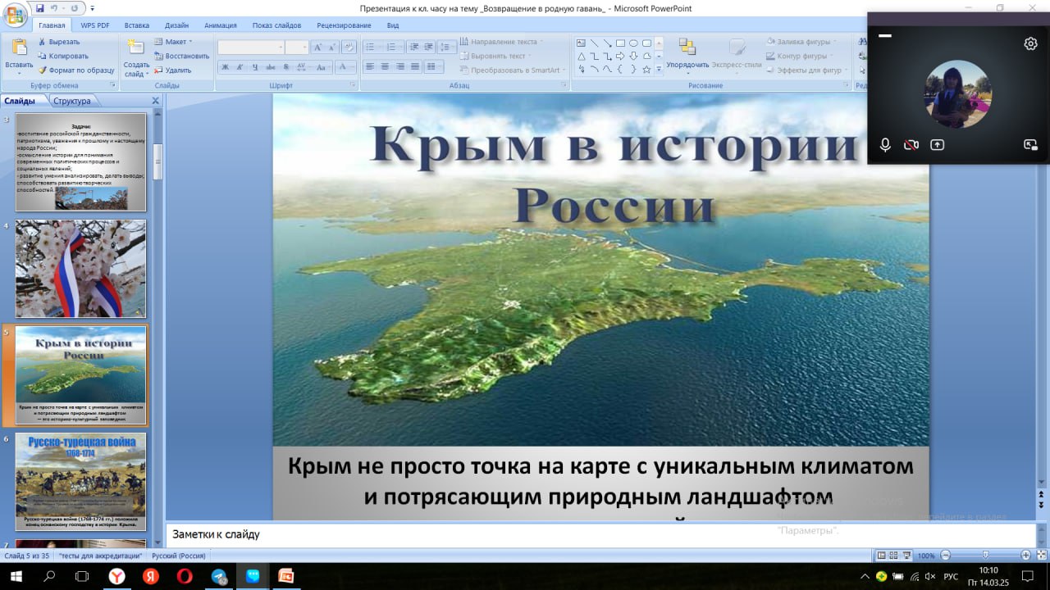Clear all formatting in font group

(349, 48)
